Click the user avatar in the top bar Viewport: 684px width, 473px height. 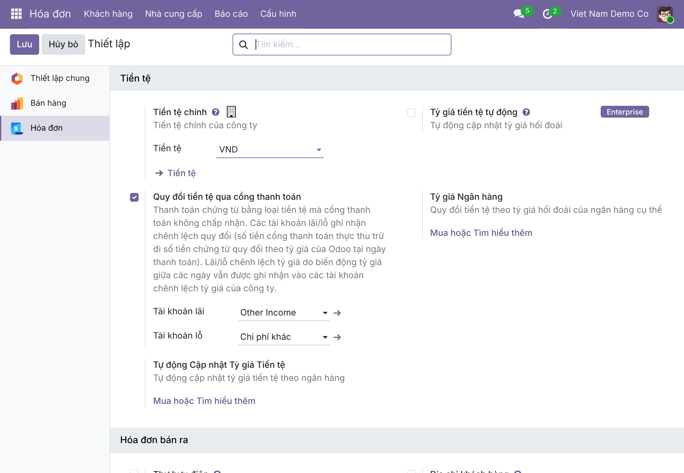tap(665, 14)
